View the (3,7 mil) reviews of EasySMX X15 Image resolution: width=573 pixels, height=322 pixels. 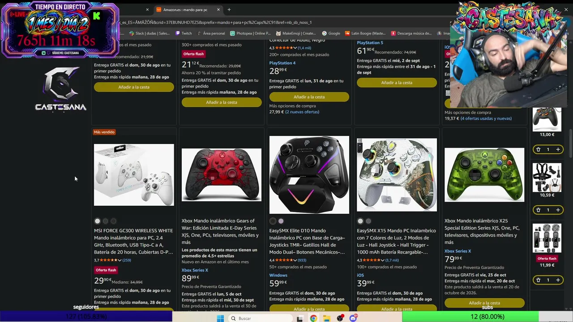coord(392,260)
